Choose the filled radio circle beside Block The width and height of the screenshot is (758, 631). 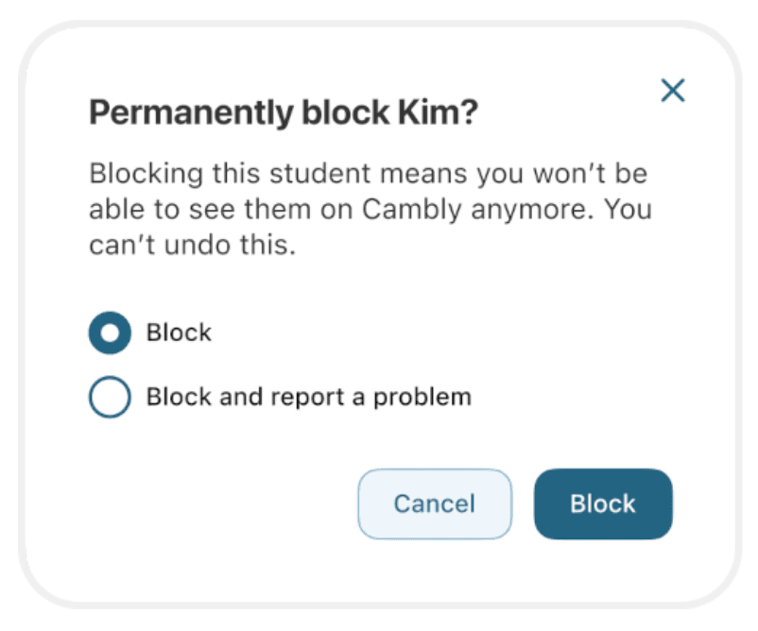click(x=110, y=333)
